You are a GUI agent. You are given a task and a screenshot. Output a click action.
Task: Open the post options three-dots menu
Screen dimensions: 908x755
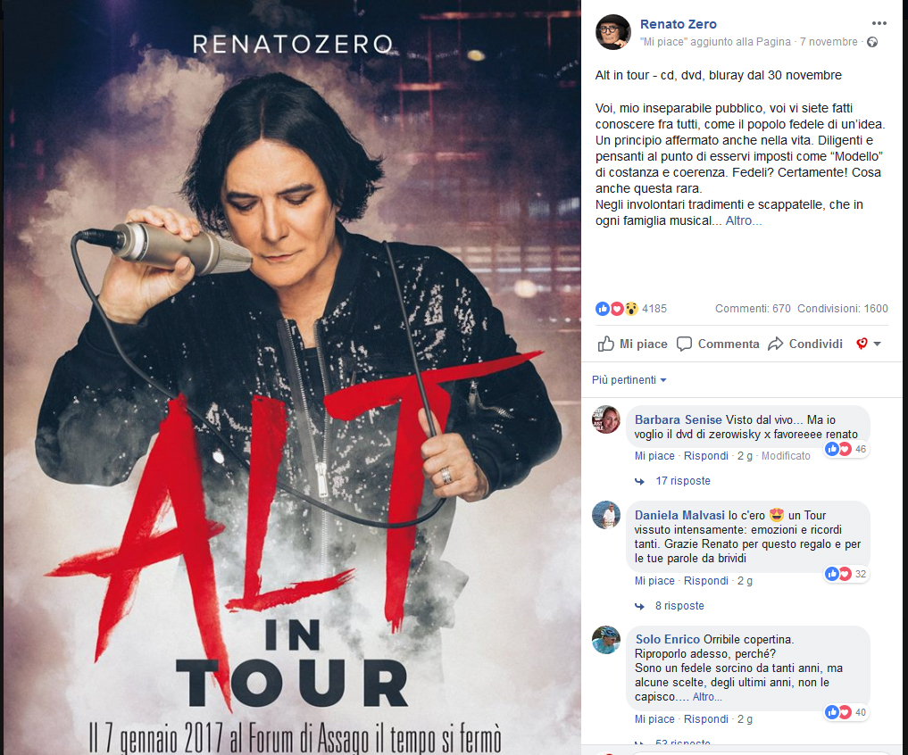tap(879, 23)
